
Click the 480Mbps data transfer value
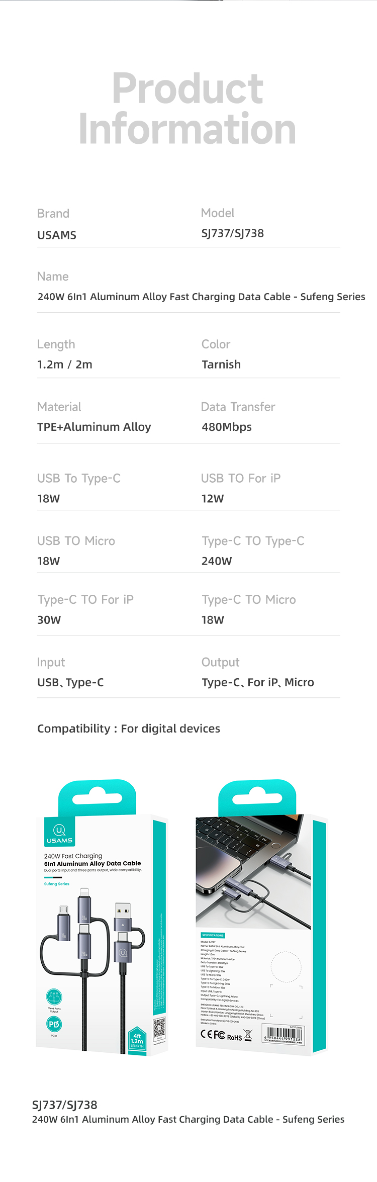pyautogui.click(x=227, y=427)
